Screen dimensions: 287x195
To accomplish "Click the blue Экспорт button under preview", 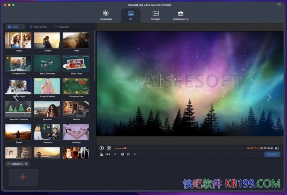I will click(272, 155).
